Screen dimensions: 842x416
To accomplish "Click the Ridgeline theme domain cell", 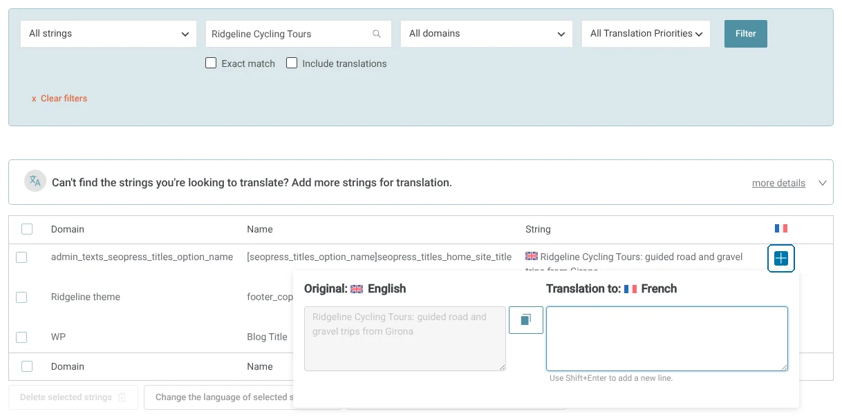I will [x=86, y=297].
